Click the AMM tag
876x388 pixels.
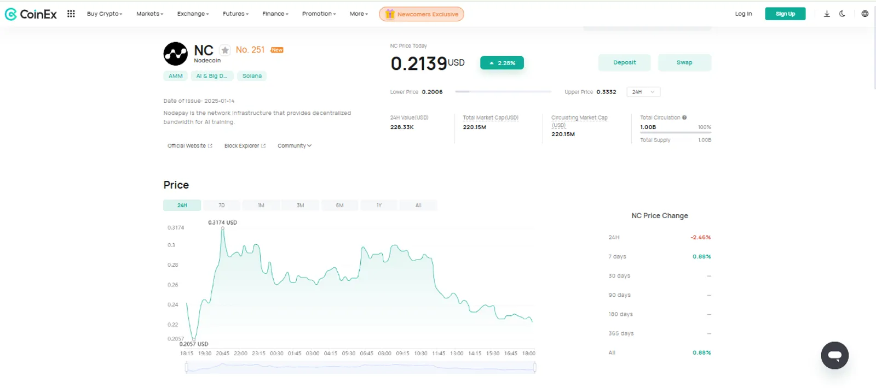click(x=176, y=76)
